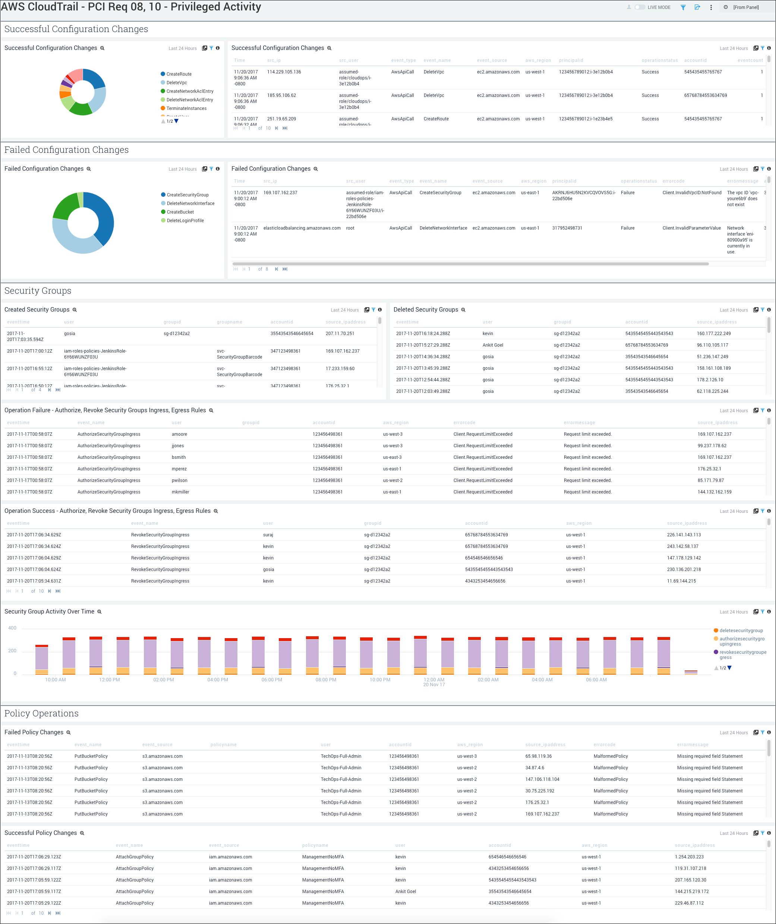The height and width of the screenshot is (924, 776).
Task: Go to next page of Successful Configuration Changes table
Action: (x=276, y=128)
